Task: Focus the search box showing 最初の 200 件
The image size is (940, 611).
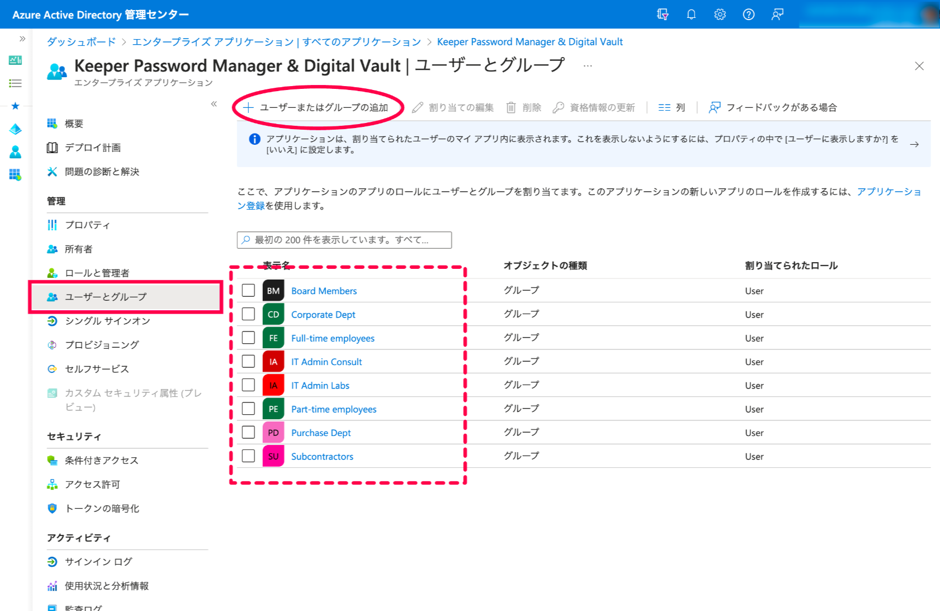Action: (x=344, y=240)
